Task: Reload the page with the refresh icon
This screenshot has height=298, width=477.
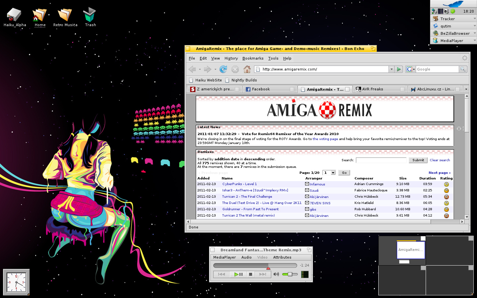Action: (223, 69)
